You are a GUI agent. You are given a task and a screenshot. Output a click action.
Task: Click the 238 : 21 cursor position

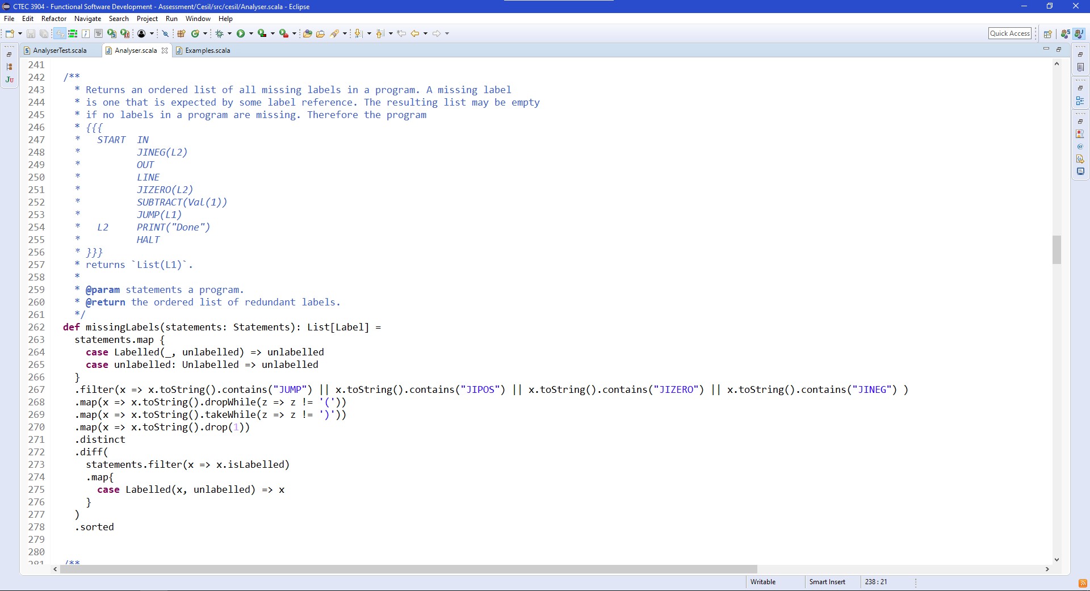[x=876, y=582]
